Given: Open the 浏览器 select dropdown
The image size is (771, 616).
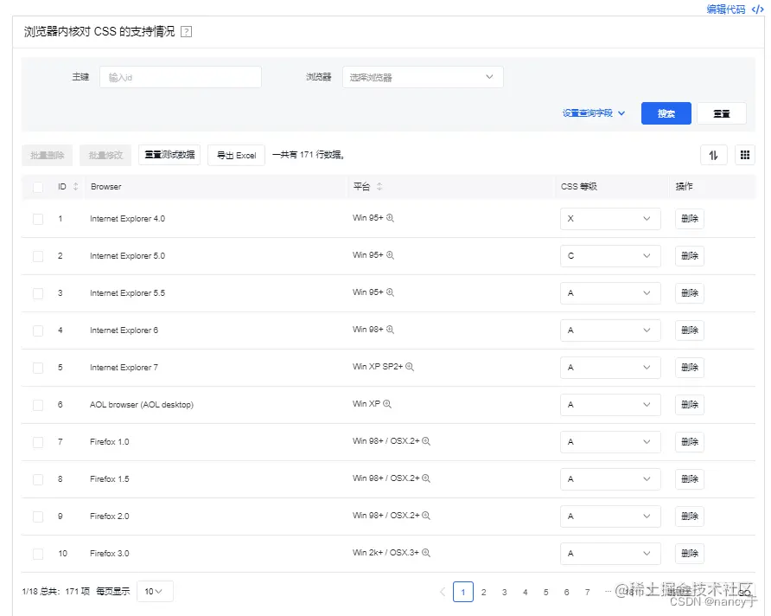Looking at the screenshot, I should click(x=423, y=77).
